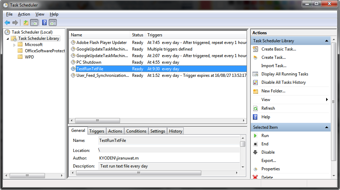This screenshot has height=190, width=340.
Task: Click the Create Basic Task... link
Action: 279,49
